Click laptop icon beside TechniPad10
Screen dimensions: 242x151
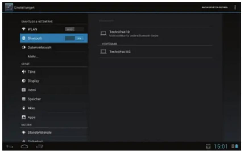coord(103,33)
